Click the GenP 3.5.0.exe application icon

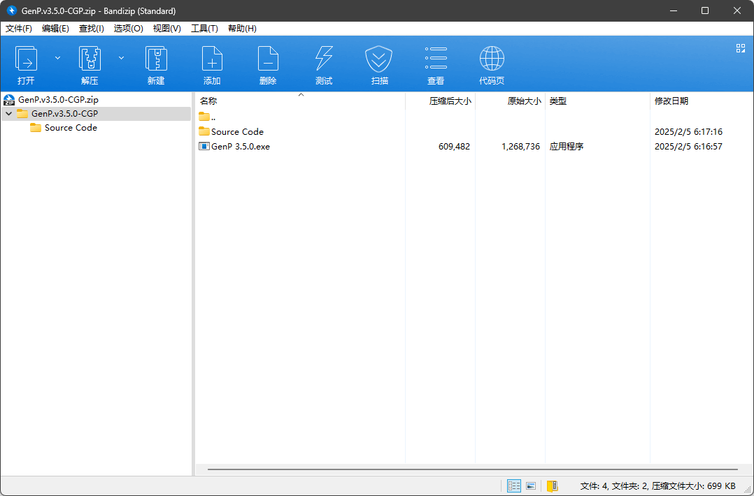click(204, 147)
